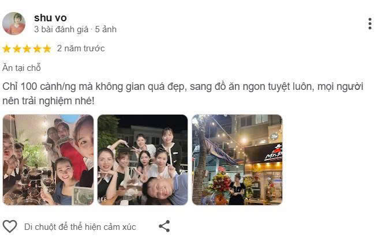
Task: Click the fourth yellow rating star
Action: 37,48
